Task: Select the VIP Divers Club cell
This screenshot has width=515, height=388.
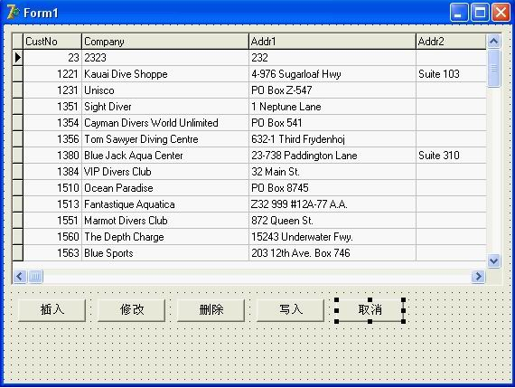Action: (x=165, y=172)
